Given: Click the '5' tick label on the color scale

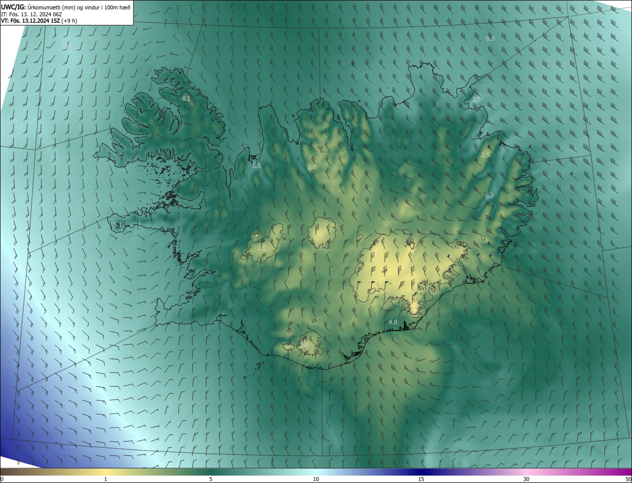Looking at the screenshot, I should point(211,480).
